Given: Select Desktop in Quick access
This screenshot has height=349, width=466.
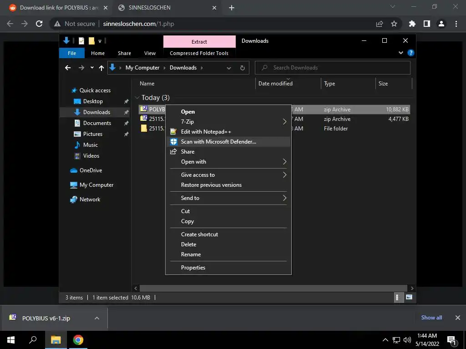Looking at the screenshot, I should click(x=93, y=101).
